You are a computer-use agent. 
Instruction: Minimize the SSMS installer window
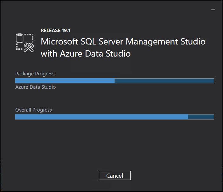click(x=213, y=10)
